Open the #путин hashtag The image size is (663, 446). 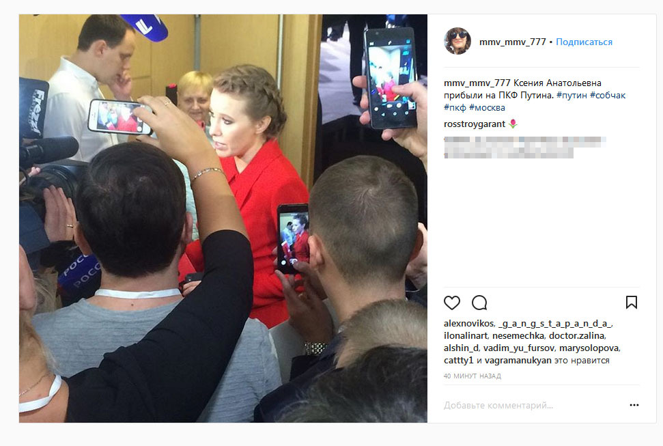point(572,95)
